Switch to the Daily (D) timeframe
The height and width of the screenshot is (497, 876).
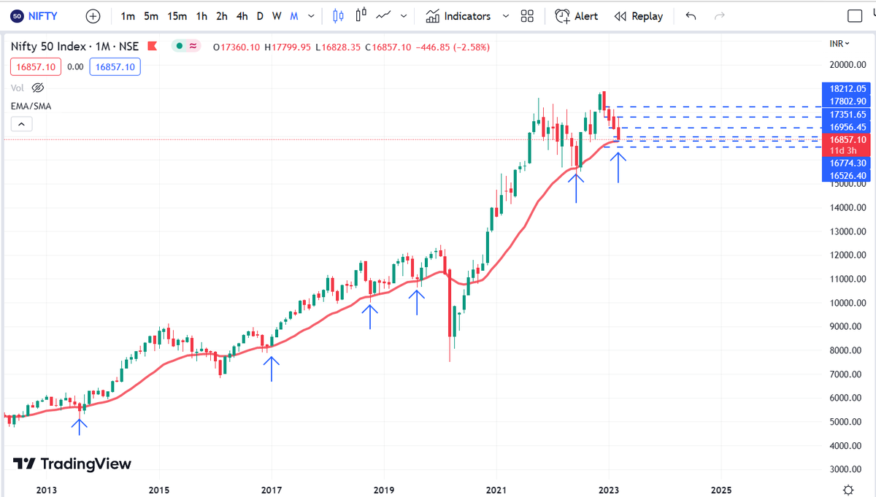[260, 16]
